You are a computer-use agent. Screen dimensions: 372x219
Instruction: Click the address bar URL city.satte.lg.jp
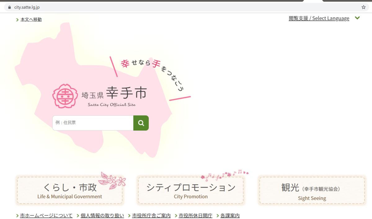pyautogui.click(x=27, y=7)
